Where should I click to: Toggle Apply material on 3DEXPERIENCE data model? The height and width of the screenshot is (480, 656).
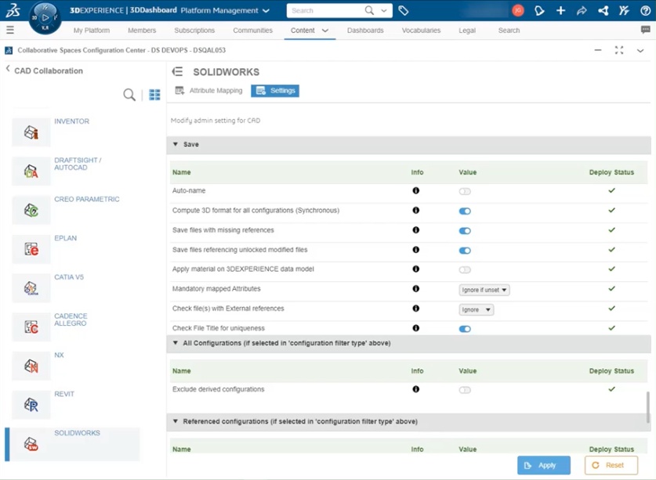465,270
